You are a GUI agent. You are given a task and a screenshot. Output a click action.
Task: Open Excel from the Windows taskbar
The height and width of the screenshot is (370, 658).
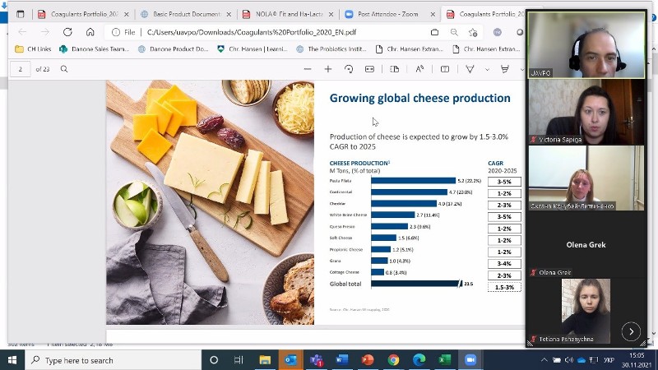point(444,360)
